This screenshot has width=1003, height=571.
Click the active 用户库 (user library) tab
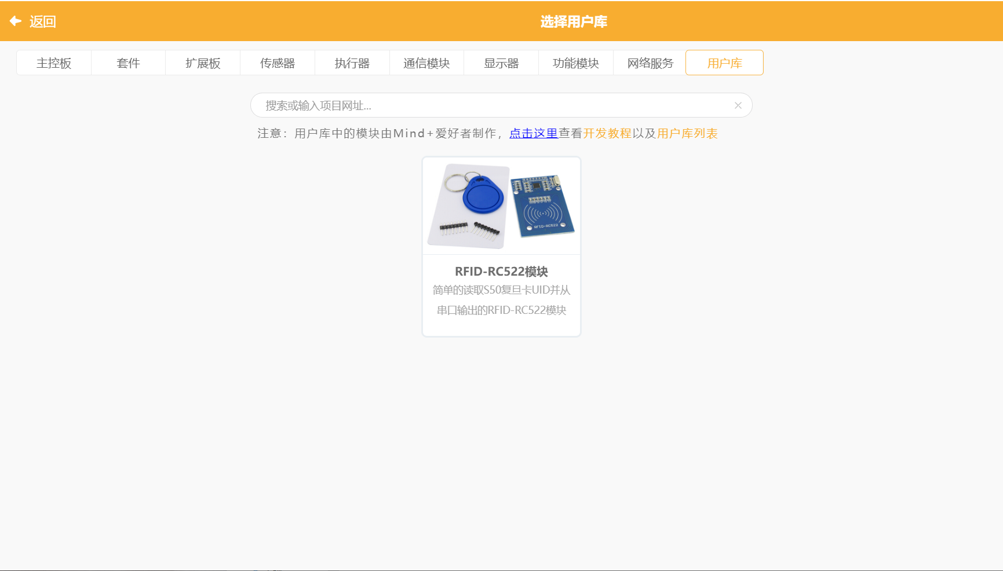click(x=724, y=63)
